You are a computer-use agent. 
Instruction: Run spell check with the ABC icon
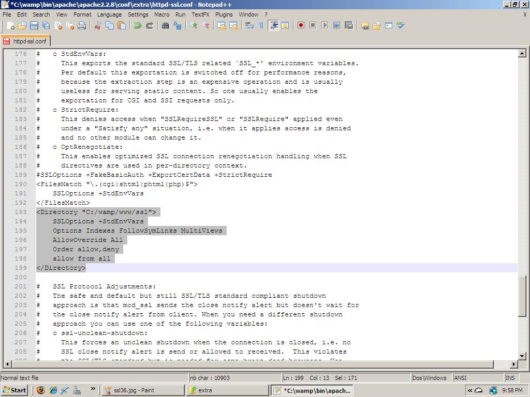click(401, 25)
